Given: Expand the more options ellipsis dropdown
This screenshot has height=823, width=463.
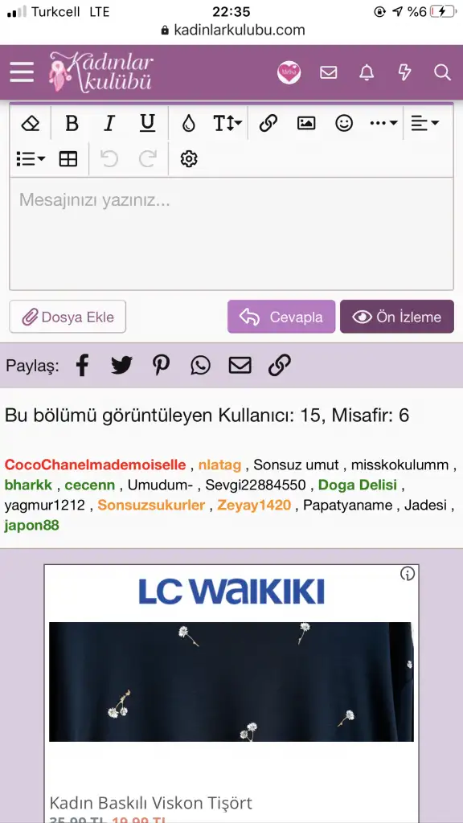Looking at the screenshot, I should [x=383, y=123].
